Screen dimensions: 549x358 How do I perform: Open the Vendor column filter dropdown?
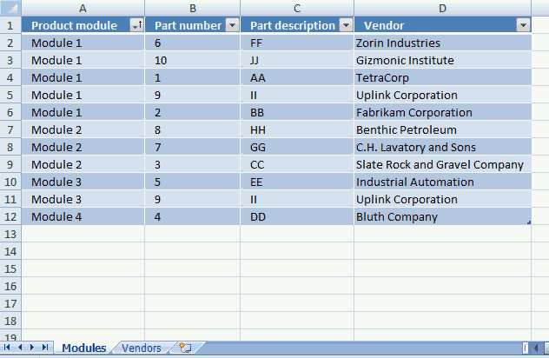tap(523, 25)
